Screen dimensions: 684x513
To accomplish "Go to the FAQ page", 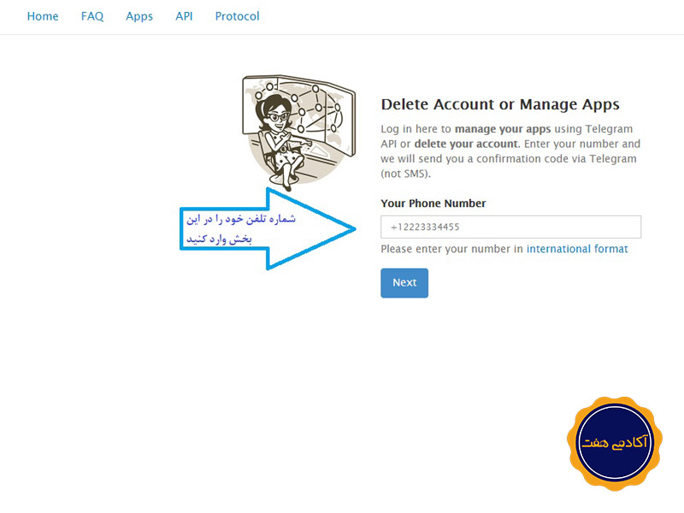I will click(x=92, y=16).
